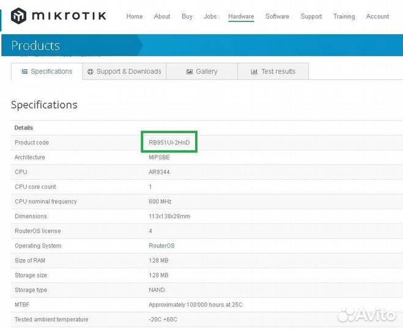Click the MIPSBE architecture value
The width and height of the screenshot is (403, 330).
click(x=159, y=157)
